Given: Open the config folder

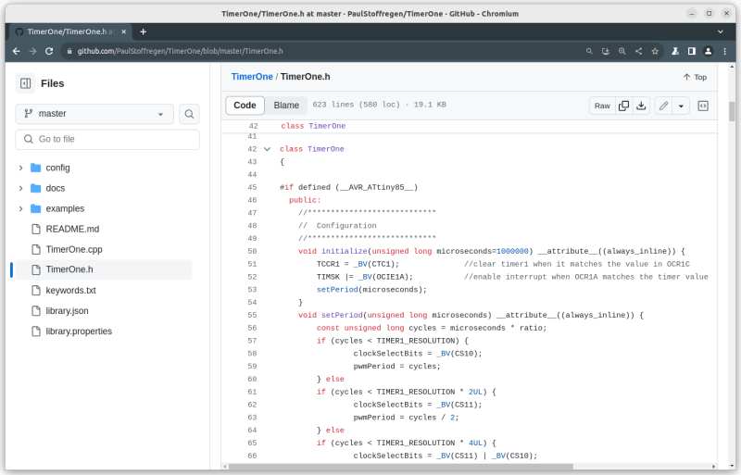Looking at the screenshot, I should pyautogui.click(x=57, y=168).
